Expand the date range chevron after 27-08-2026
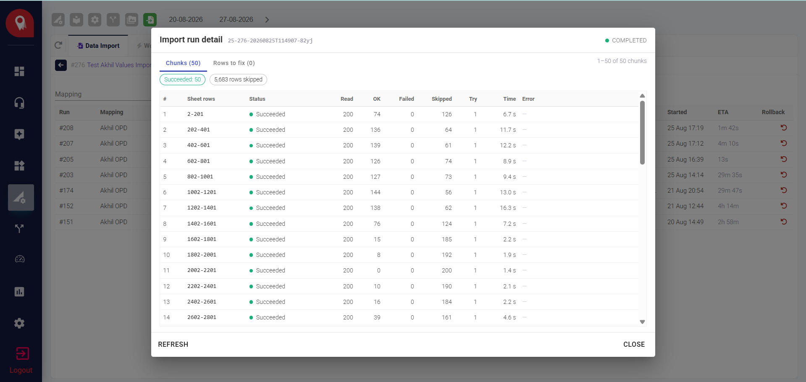This screenshot has width=806, height=382. click(x=267, y=20)
